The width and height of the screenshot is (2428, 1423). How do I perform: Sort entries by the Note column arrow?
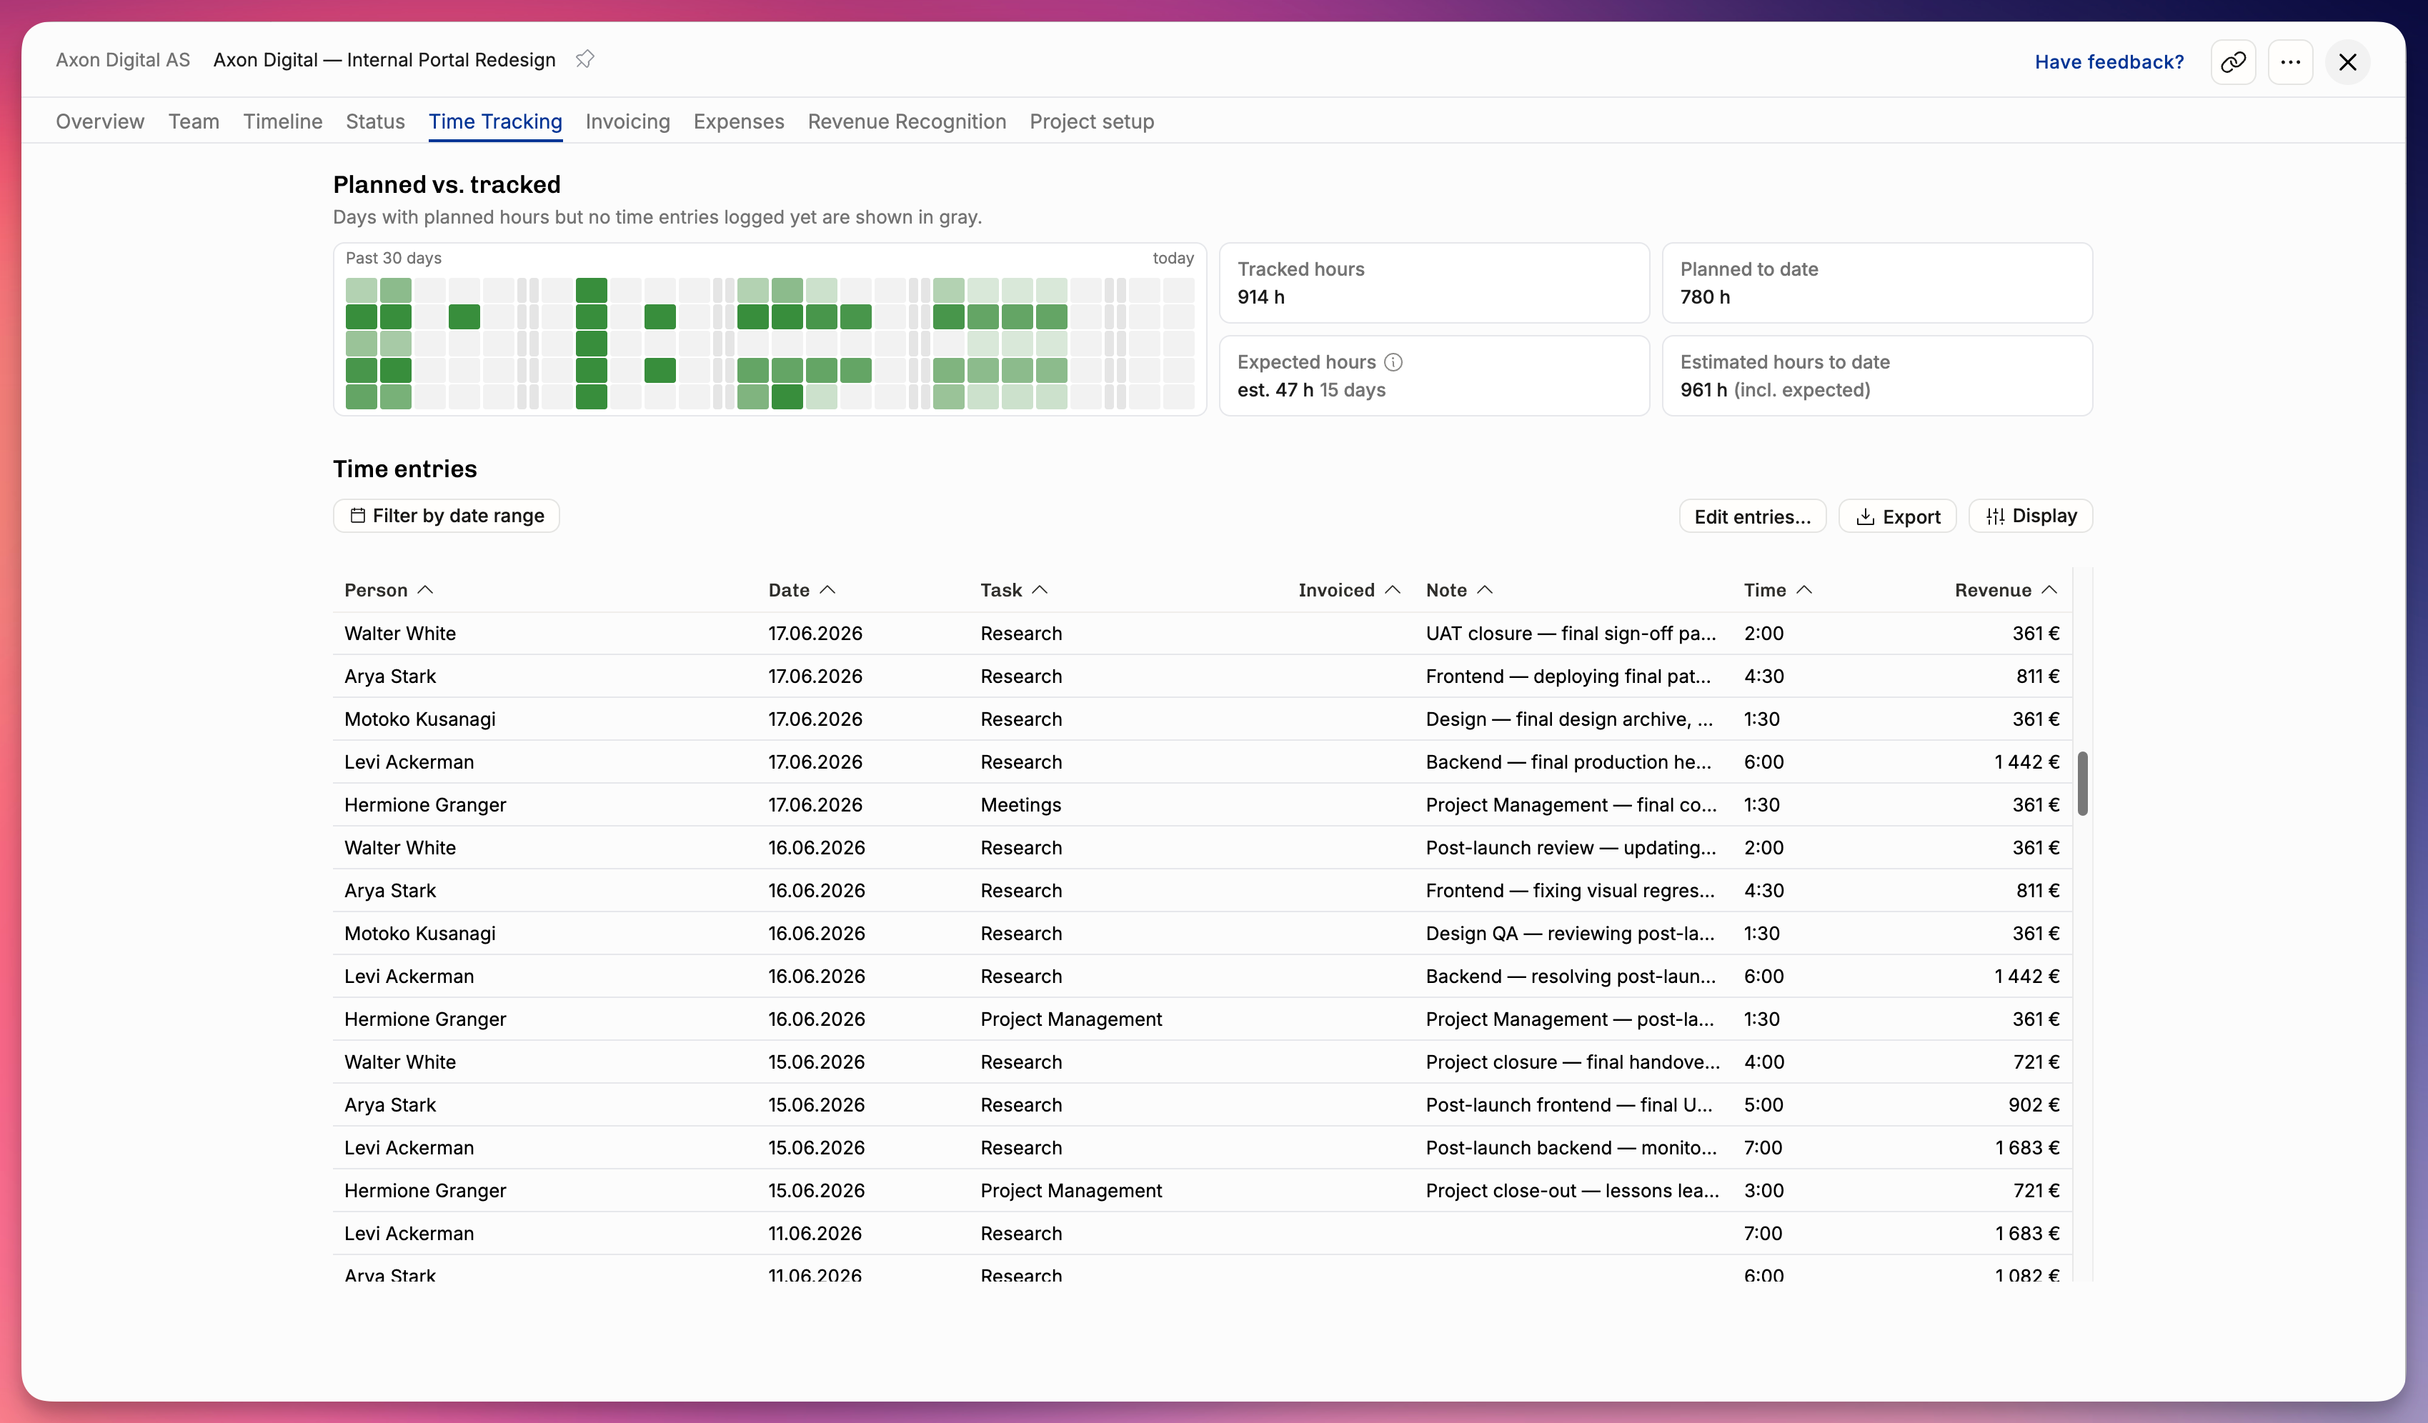pos(1485,589)
